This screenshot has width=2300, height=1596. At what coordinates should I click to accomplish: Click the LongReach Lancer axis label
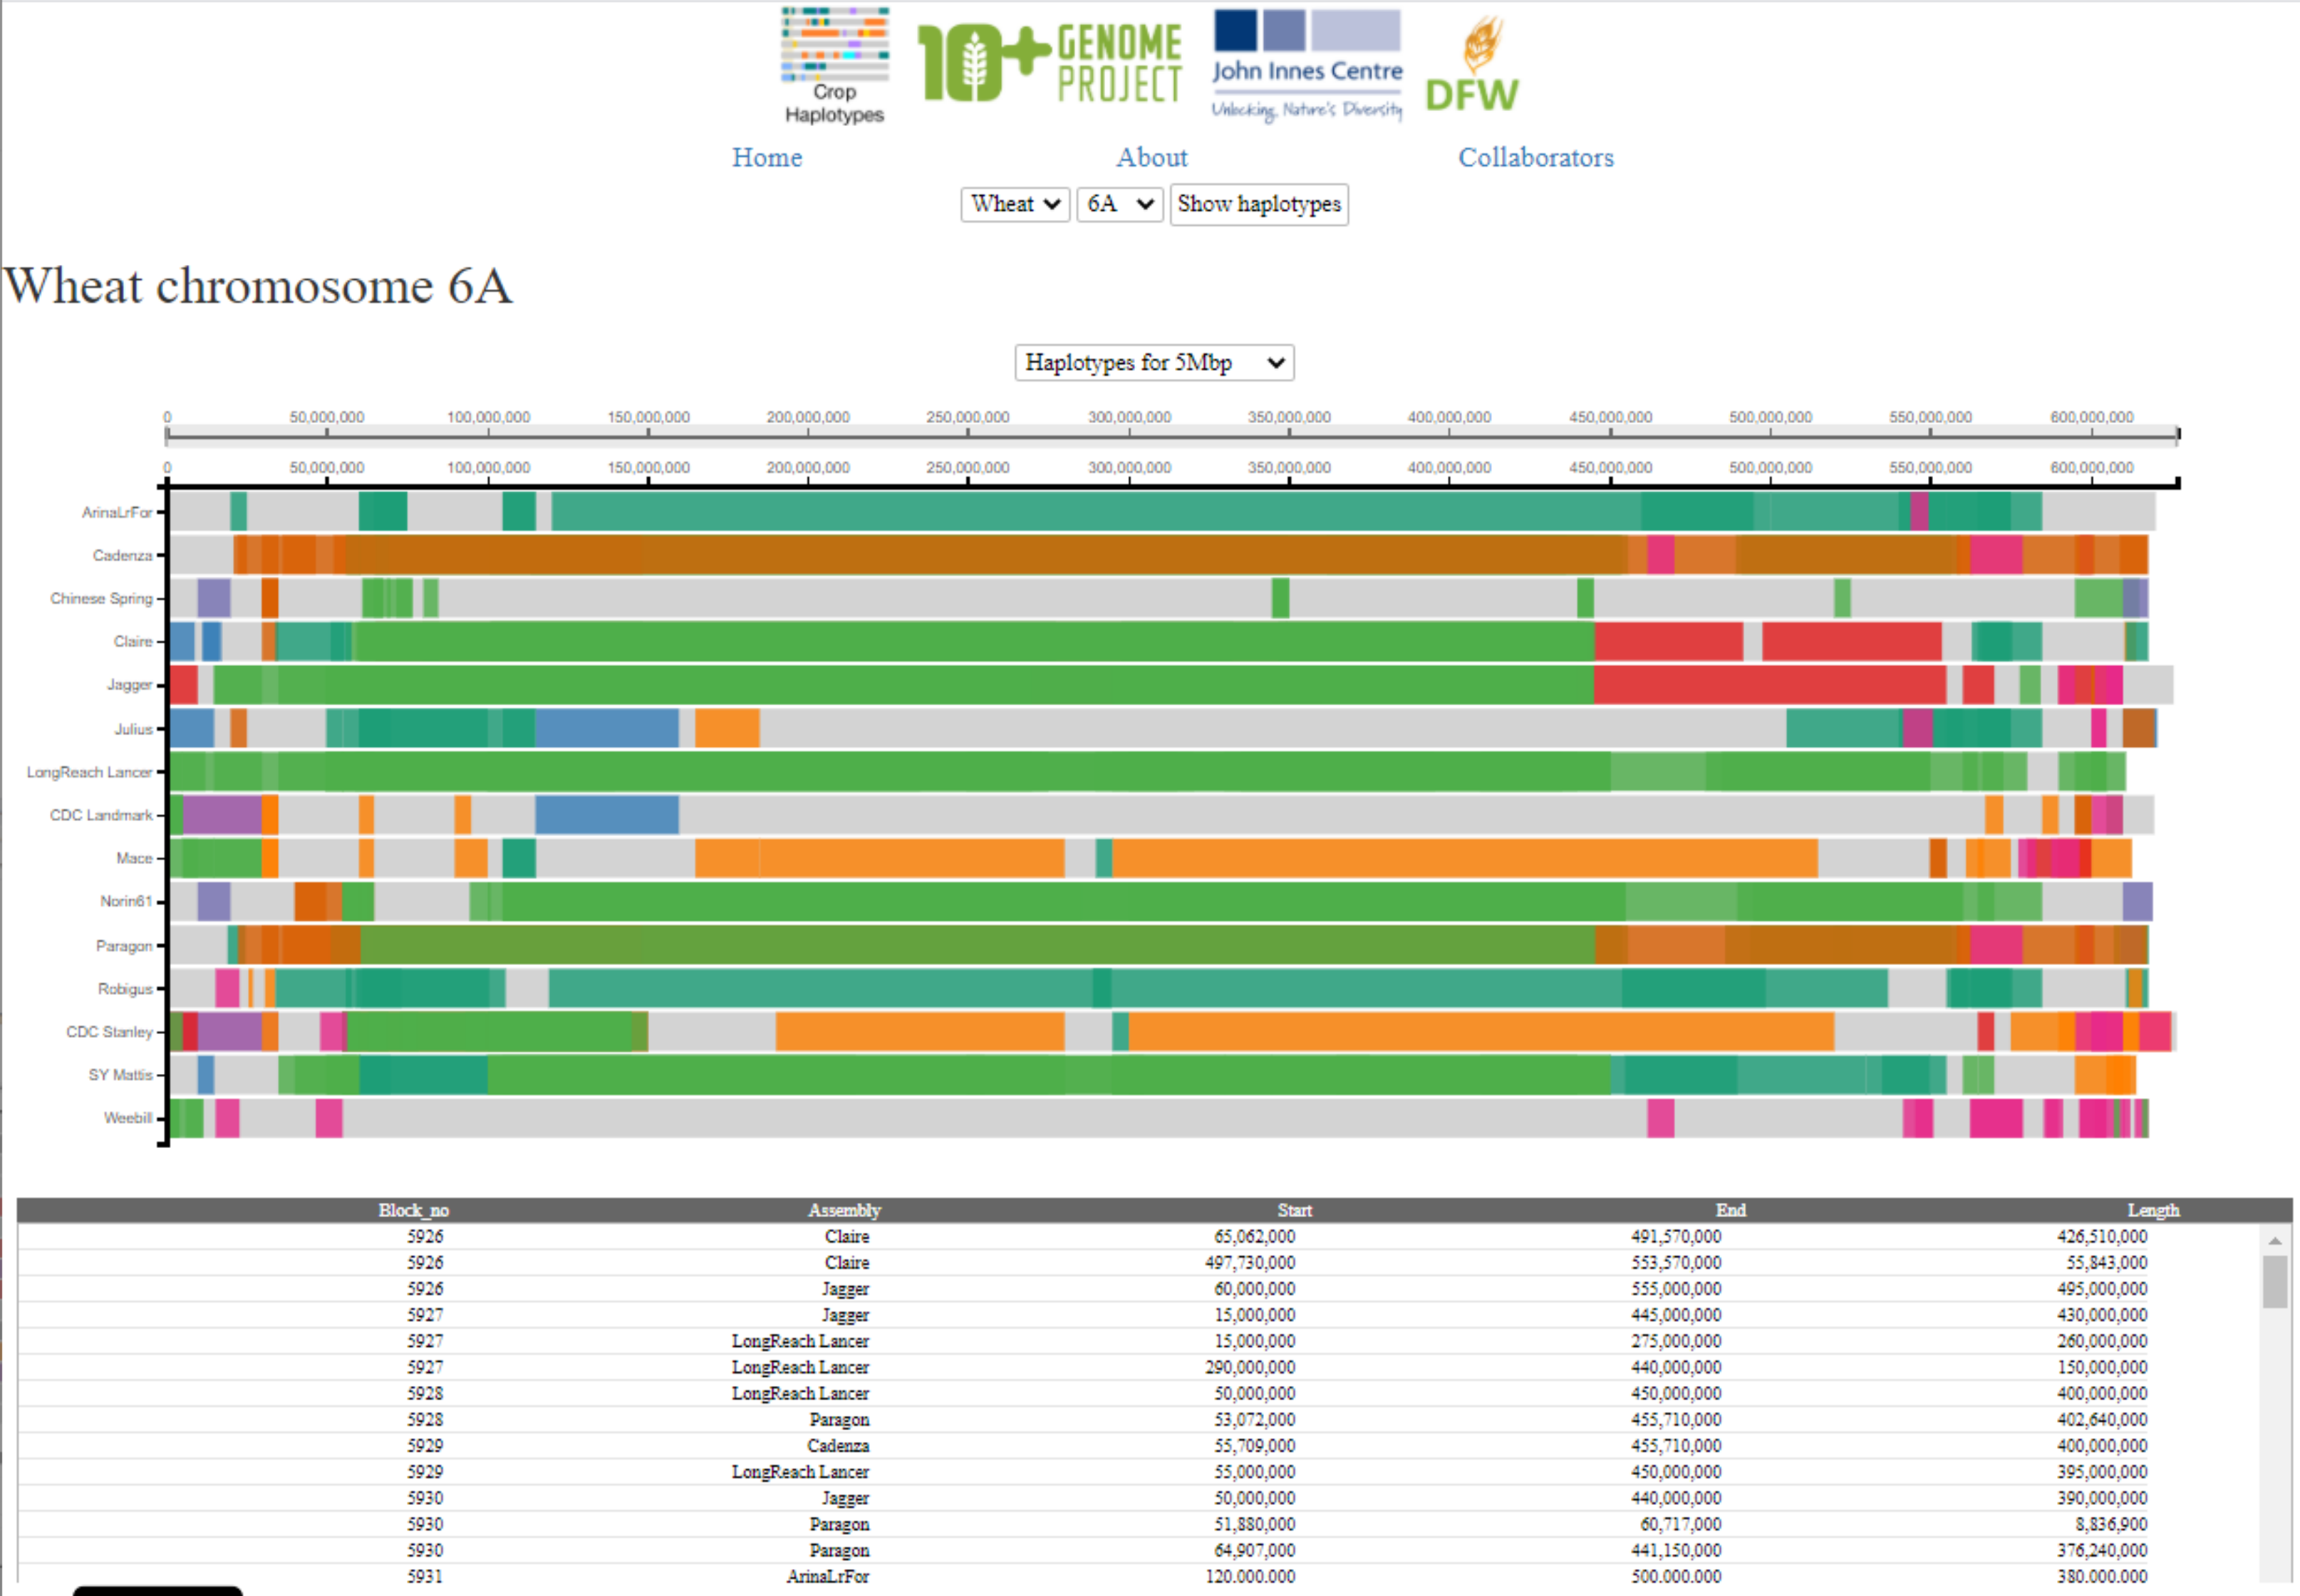pyautogui.click(x=89, y=772)
